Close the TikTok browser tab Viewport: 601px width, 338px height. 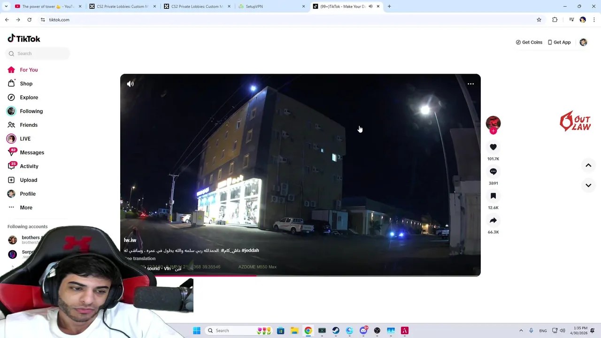pyautogui.click(x=378, y=7)
